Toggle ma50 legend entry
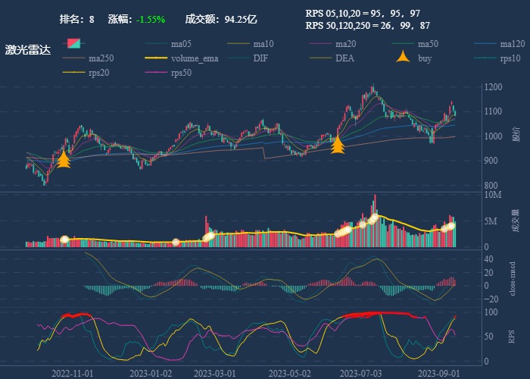Viewport: 530px width, 379px height. coord(404,44)
